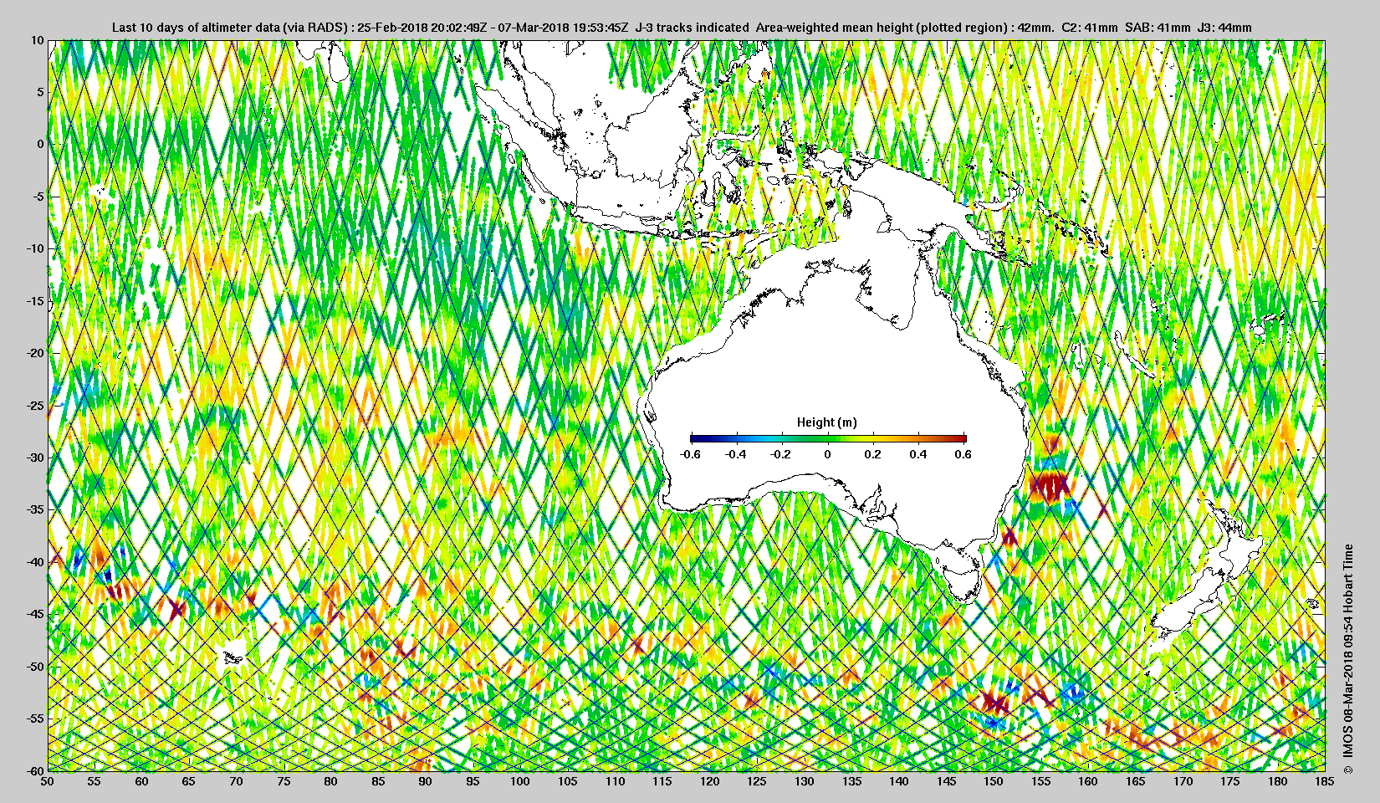Click latitude axis label -20
Viewport: 1380px width, 803px height.
pyautogui.click(x=36, y=353)
